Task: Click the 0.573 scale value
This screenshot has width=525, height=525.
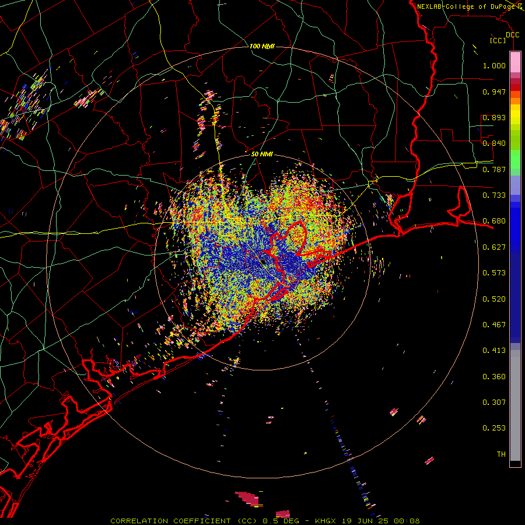Action: [494, 273]
